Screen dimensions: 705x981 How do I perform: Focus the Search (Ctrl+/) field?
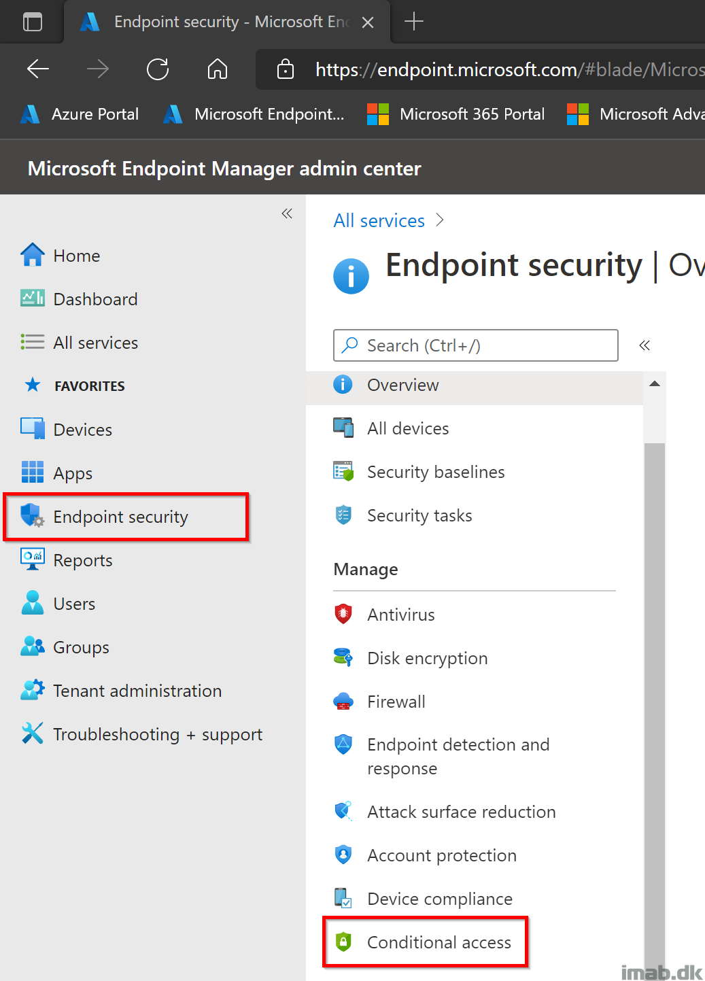[476, 345]
